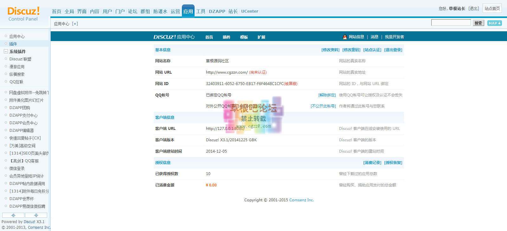Open DZAPP团购 plugin
This screenshot has width=507, height=231.
click(20, 108)
